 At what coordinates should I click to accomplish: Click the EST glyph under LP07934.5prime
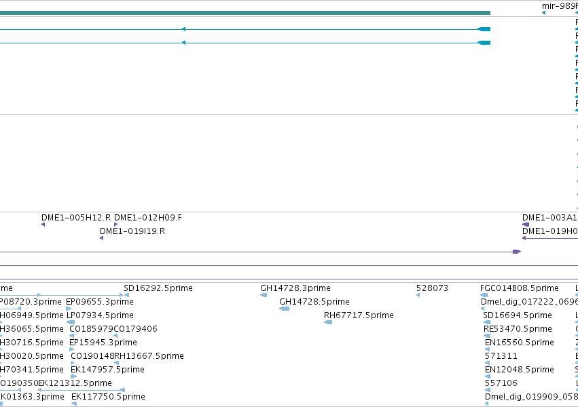[71, 322]
